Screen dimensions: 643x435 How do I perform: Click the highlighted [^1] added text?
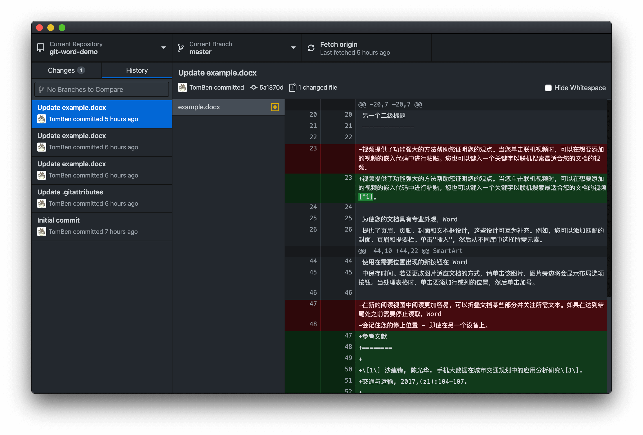click(x=366, y=197)
